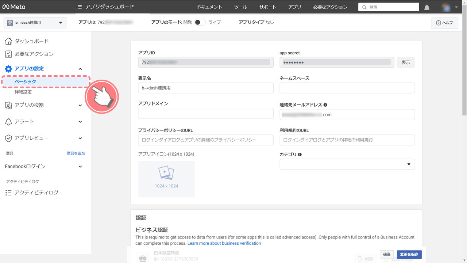Click the Meta logo in header
This screenshot has height=263, width=467.
click(14, 7)
